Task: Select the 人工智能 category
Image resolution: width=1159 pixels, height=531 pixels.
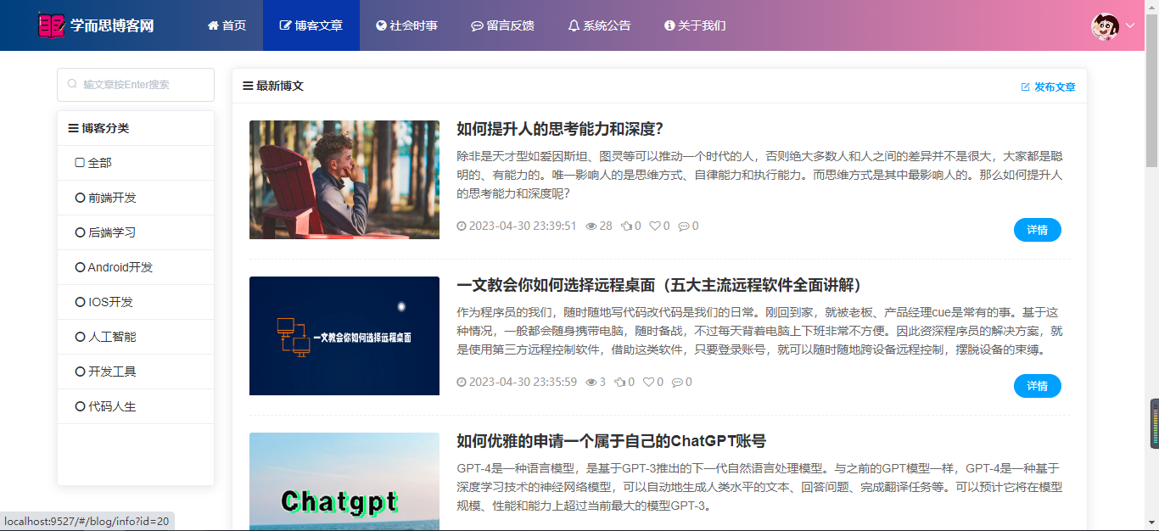Action: (136, 337)
